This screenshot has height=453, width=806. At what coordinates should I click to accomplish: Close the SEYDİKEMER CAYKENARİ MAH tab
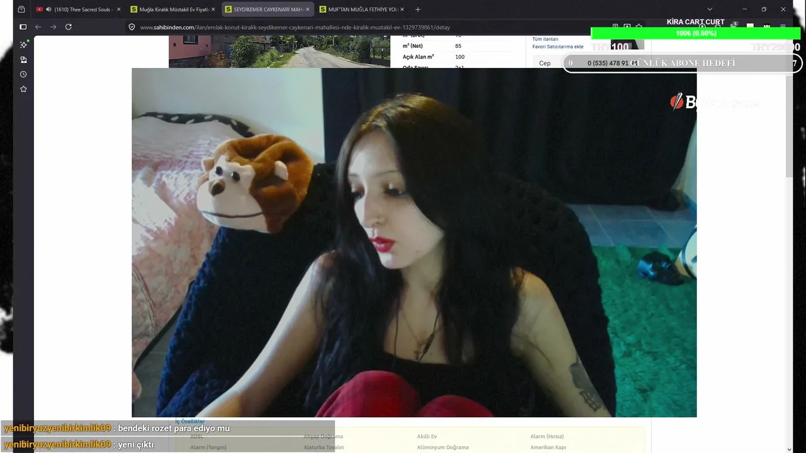(307, 9)
